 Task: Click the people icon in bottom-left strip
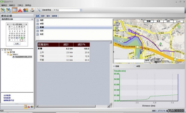click(x=32, y=107)
